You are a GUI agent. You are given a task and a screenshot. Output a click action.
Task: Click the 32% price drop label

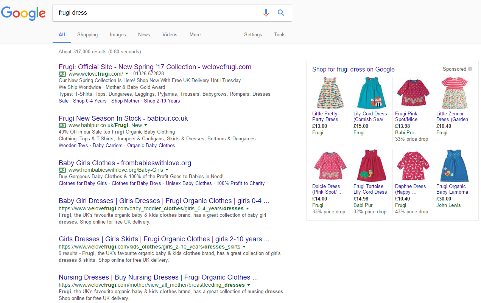[370, 212]
